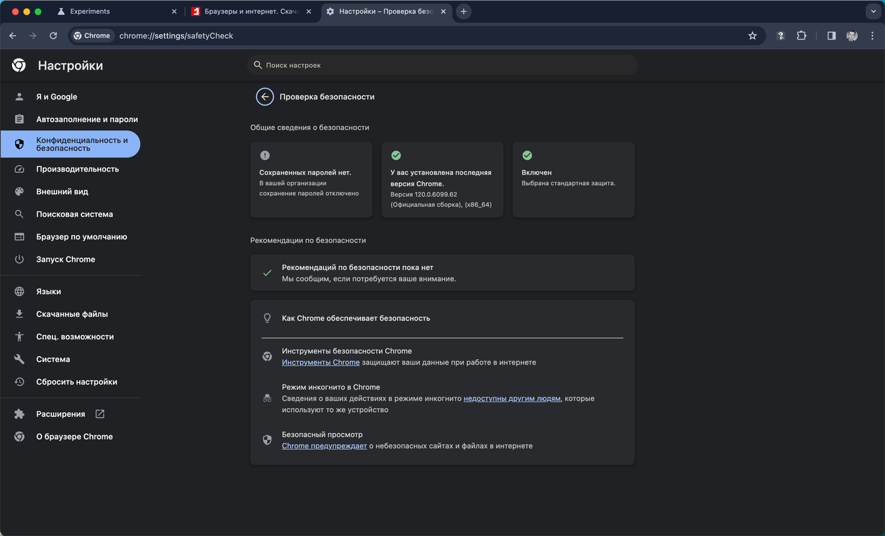The image size is (885, 536).
Task: Open the Extensions puzzle icon in toolbar
Action: [801, 36]
